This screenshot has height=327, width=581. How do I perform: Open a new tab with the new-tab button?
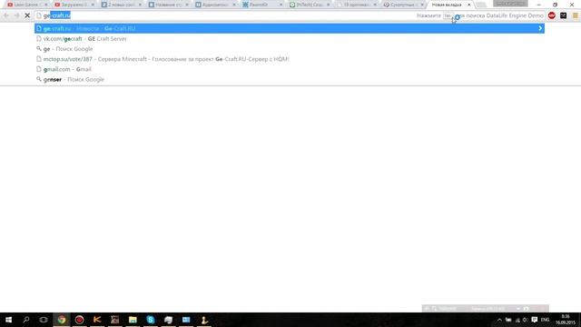click(480, 5)
